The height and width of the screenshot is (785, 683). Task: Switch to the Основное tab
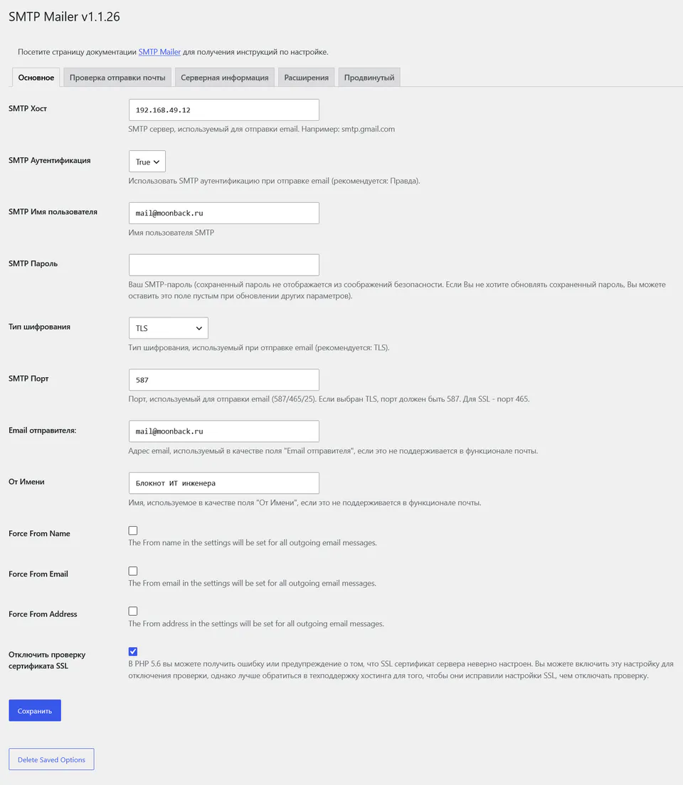pos(36,77)
